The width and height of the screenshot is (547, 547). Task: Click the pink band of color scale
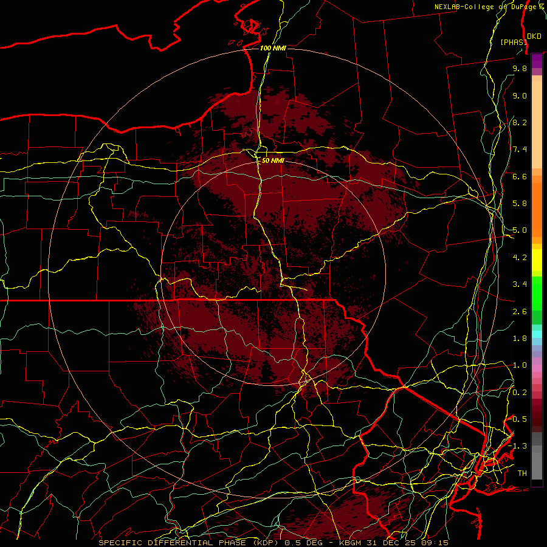[x=537, y=368]
